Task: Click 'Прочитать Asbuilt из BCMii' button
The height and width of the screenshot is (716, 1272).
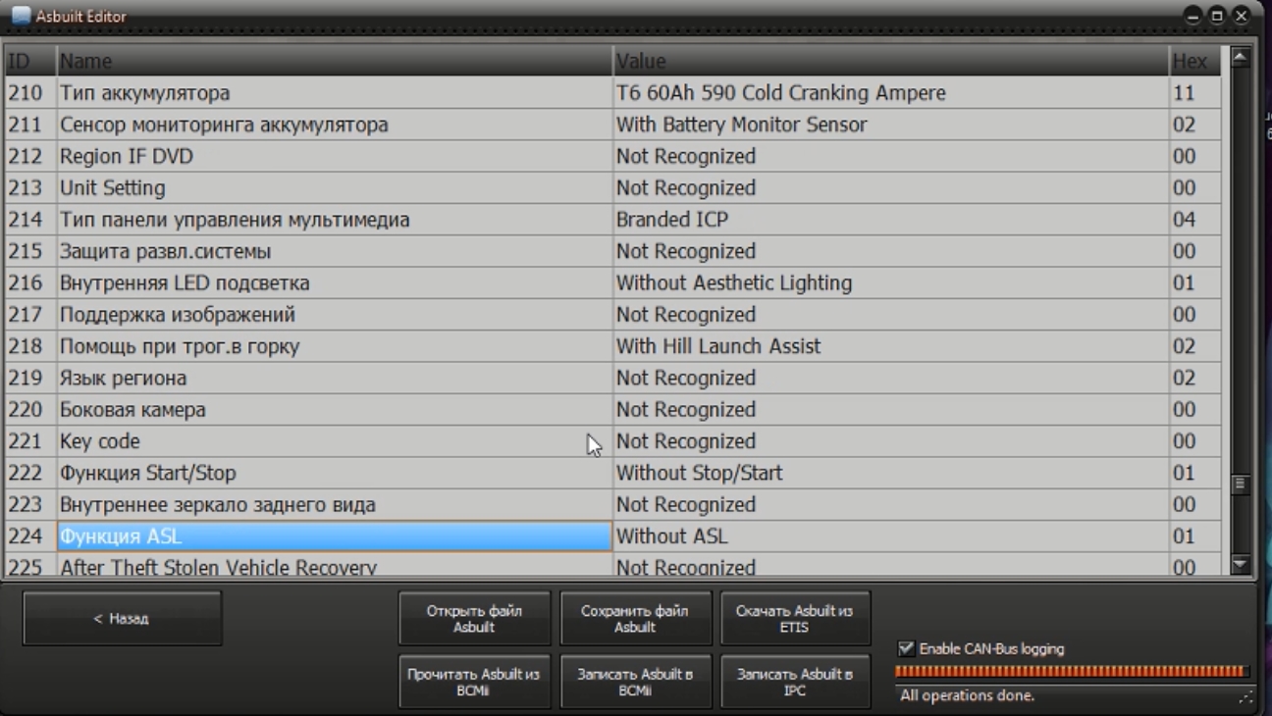Action: tap(474, 681)
